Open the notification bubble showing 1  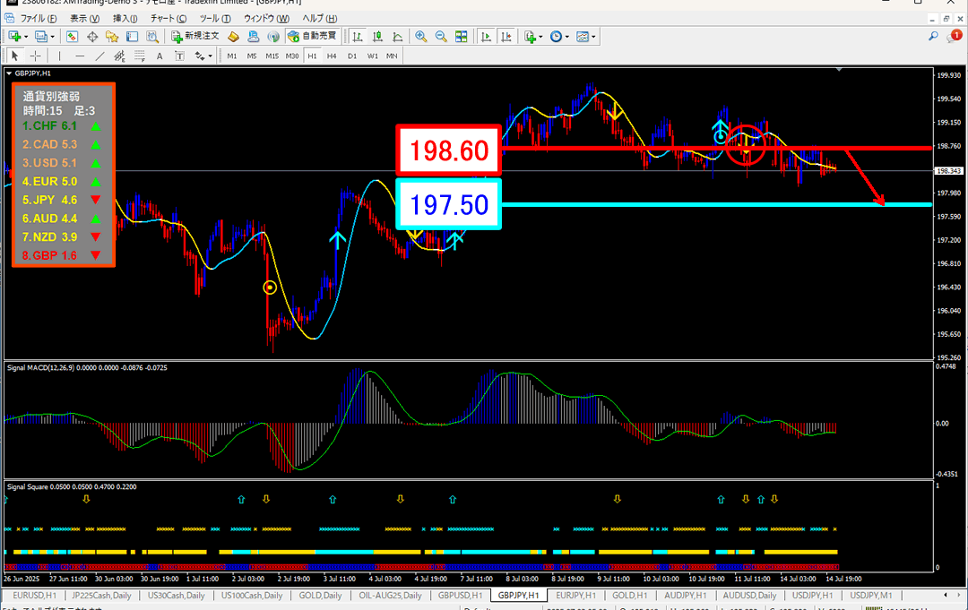click(954, 37)
